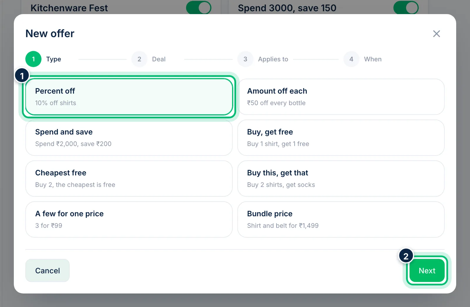Go to step 1 Type in the wizard
Screen dimensions: 470x307
43,59
